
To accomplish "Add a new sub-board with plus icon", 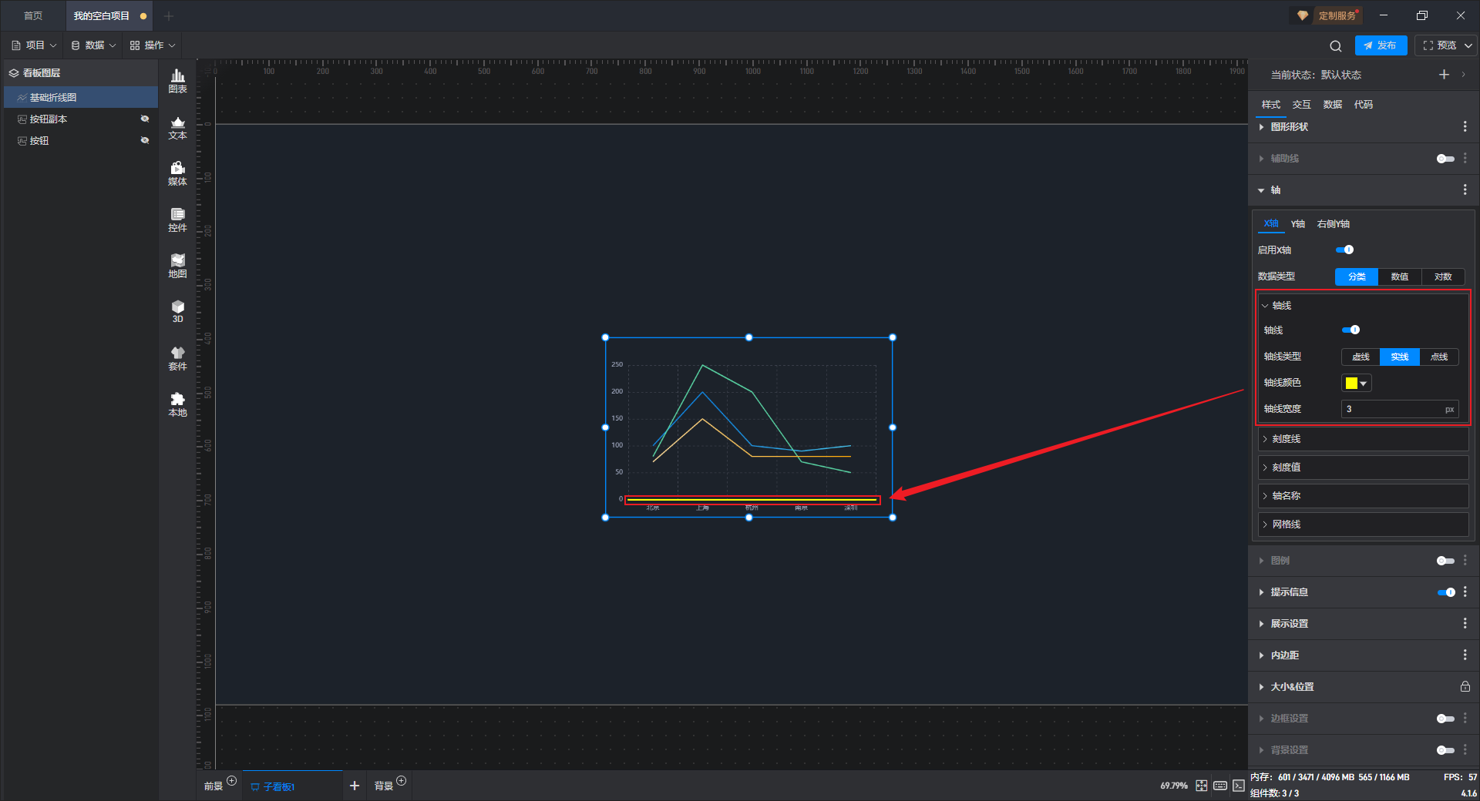I will [355, 786].
